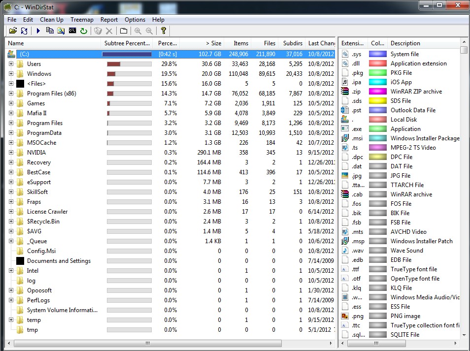This screenshot has height=351, width=470.
Task: Click the Open drive toolbar icon
Action: pyautogui.click(x=13, y=31)
